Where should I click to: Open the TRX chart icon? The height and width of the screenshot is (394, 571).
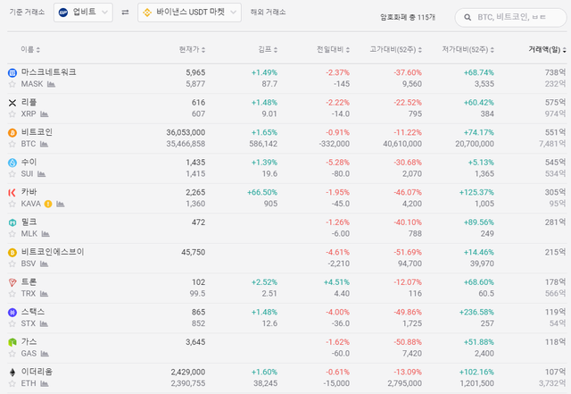44,294
